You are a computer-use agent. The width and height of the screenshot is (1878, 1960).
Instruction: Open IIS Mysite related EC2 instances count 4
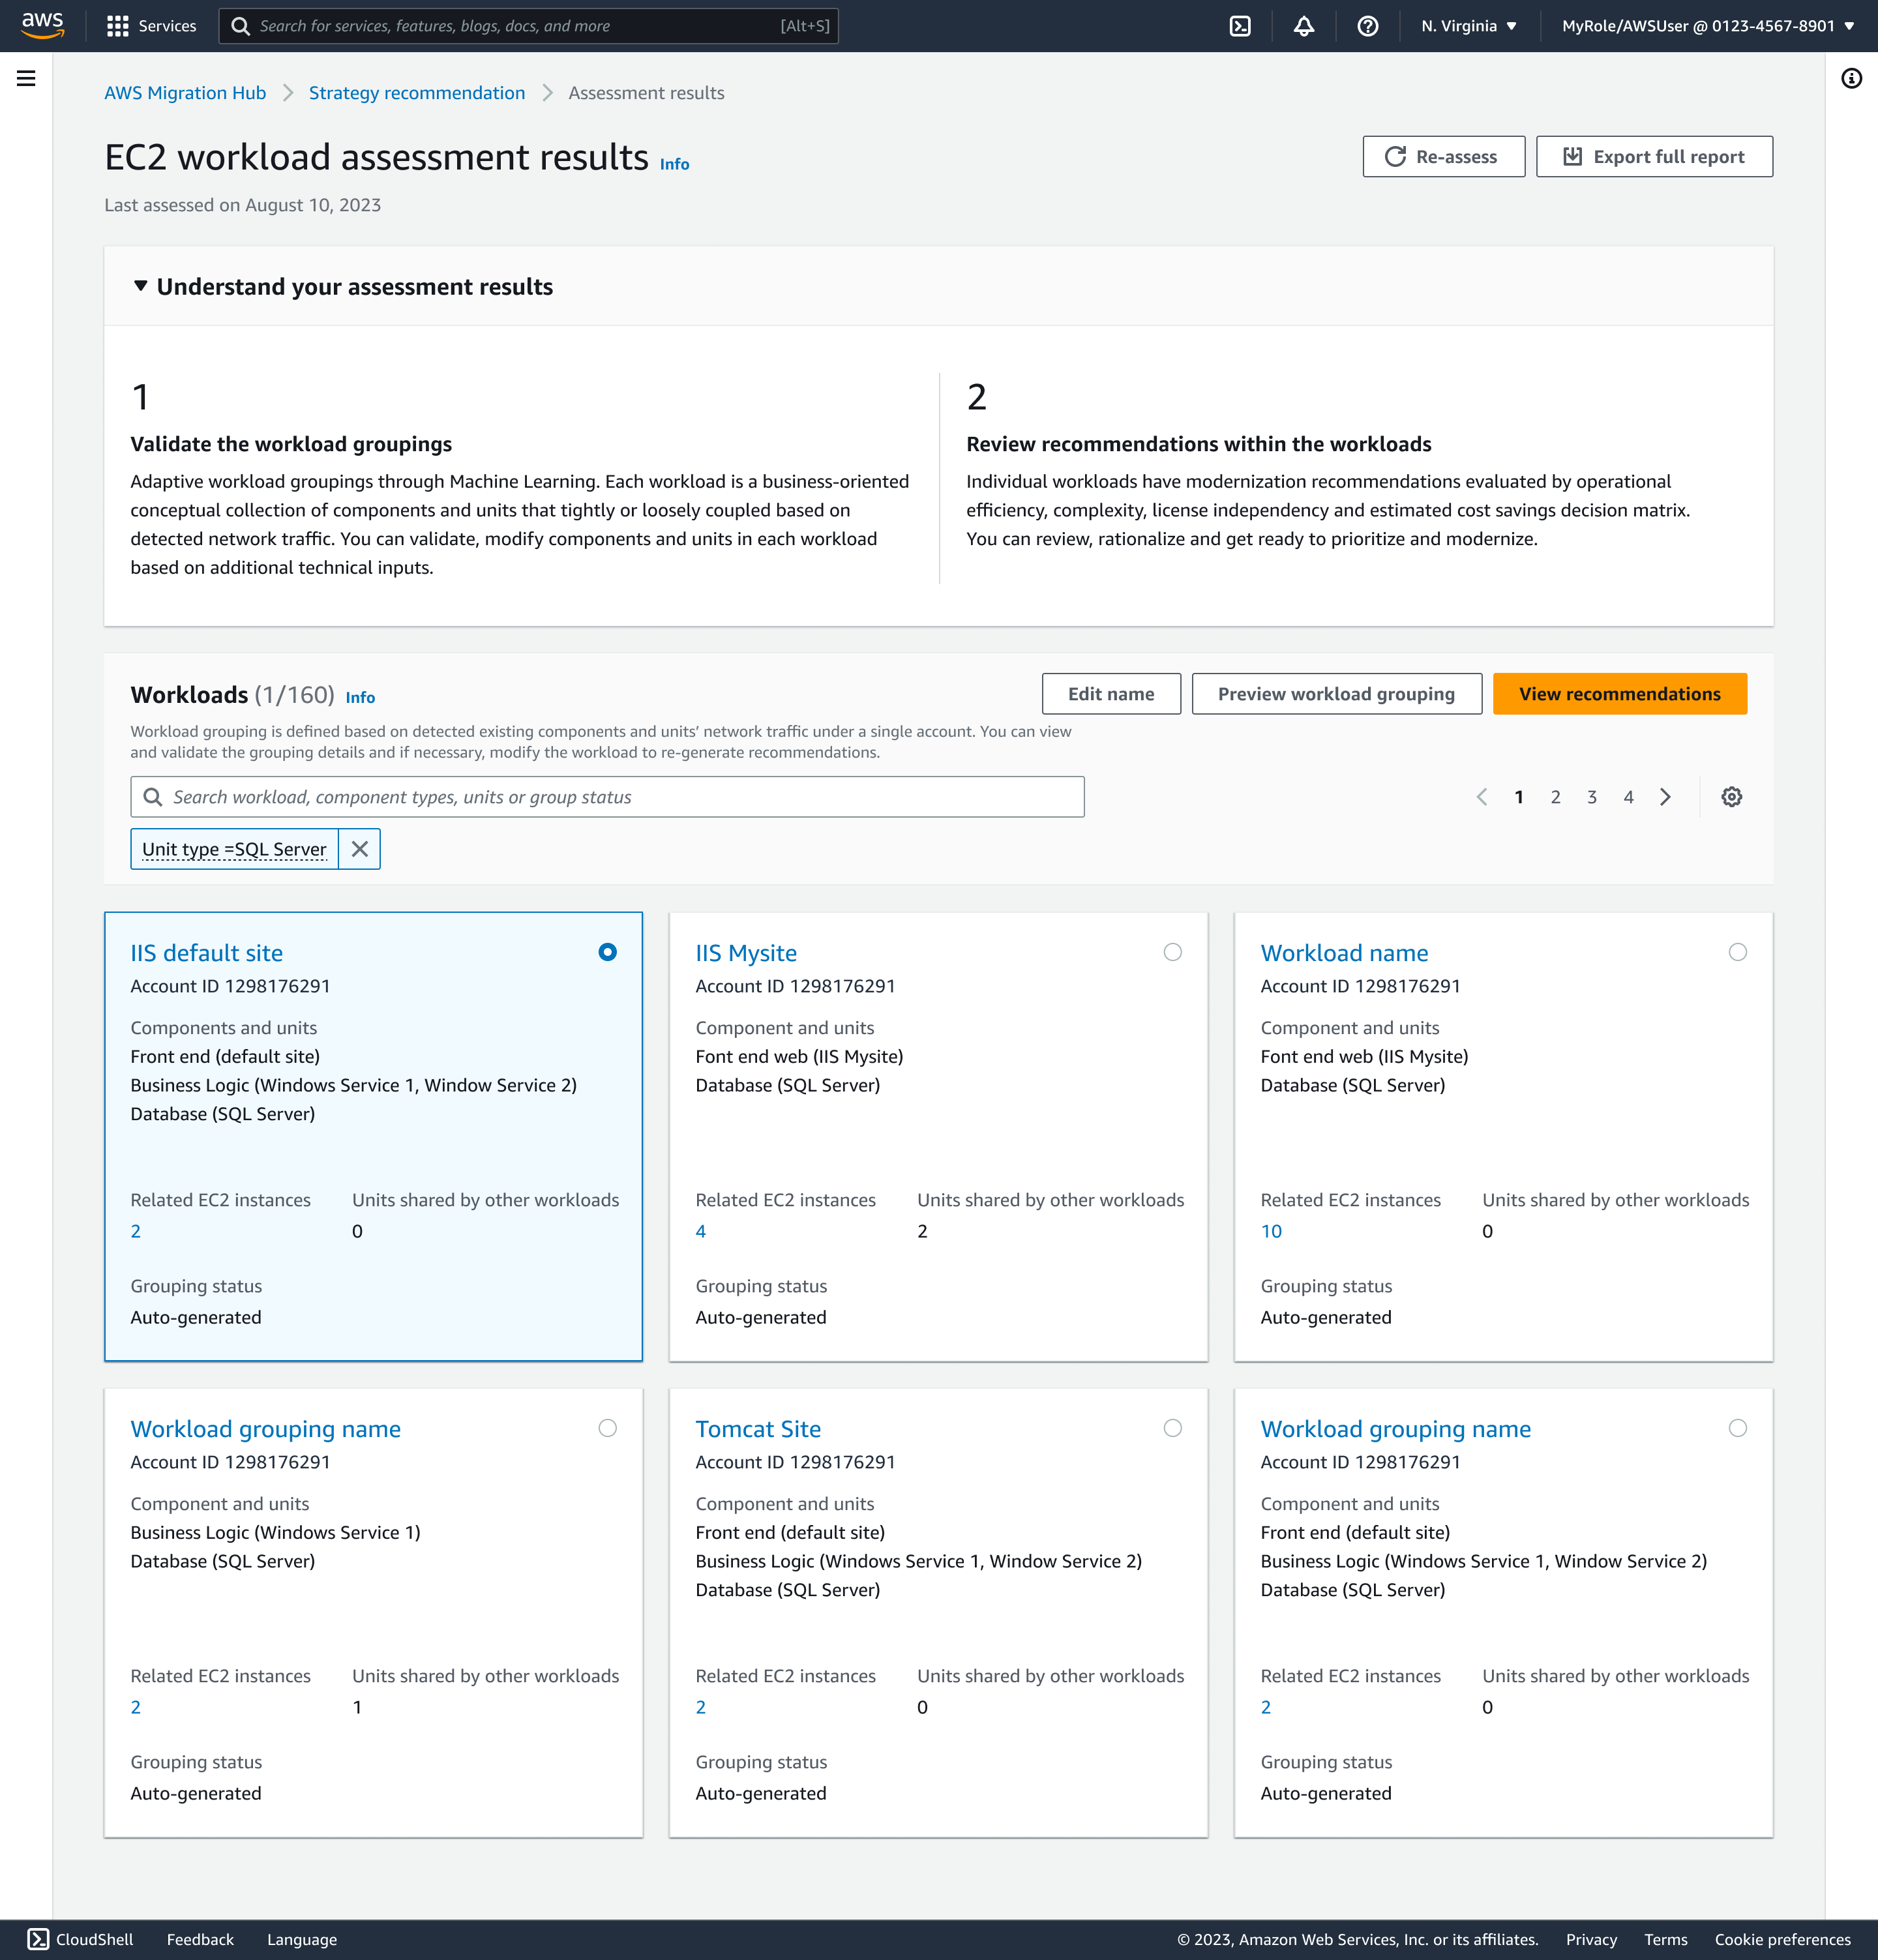click(701, 1232)
